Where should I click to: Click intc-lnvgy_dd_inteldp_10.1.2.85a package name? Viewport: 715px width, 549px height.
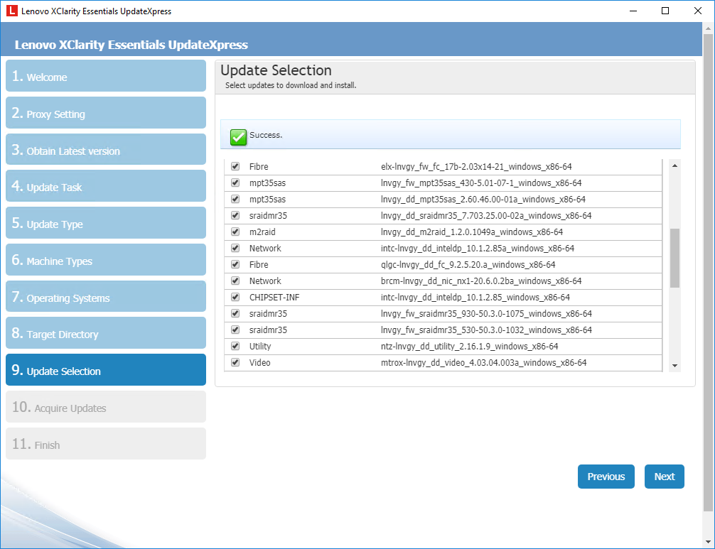(x=478, y=248)
